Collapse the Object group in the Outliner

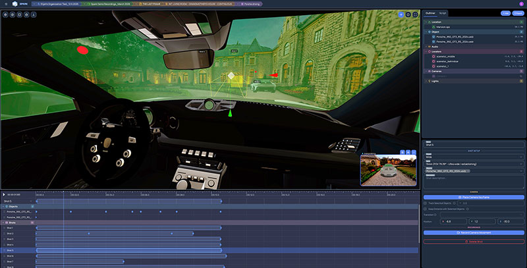tap(426, 32)
